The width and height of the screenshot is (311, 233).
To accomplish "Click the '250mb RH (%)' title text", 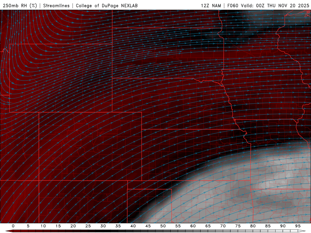I will pyautogui.click(x=20, y=5).
